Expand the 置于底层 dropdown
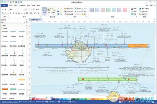This screenshot has width=157, height=104. tap(72, 11)
